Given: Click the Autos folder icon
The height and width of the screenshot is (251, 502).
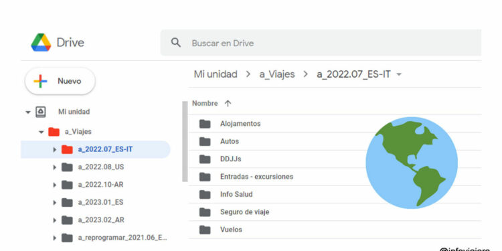Looking at the screenshot, I should (x=205, y=141).
